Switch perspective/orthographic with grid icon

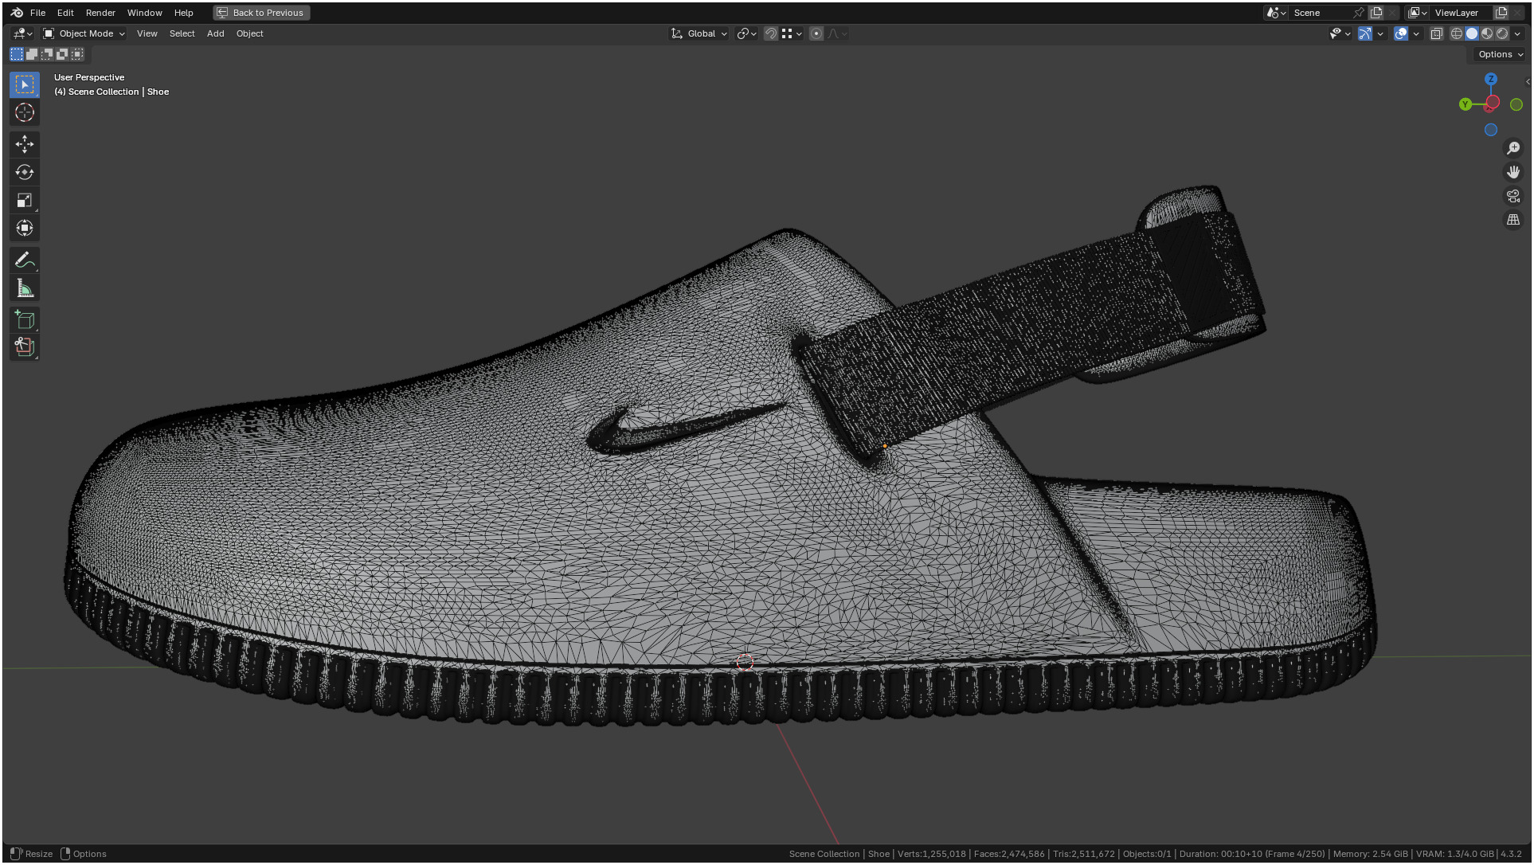[x=1513, y=220]
